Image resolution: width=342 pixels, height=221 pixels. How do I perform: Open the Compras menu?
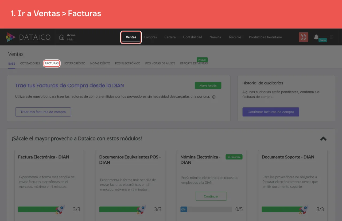click(x=150, y=37)
